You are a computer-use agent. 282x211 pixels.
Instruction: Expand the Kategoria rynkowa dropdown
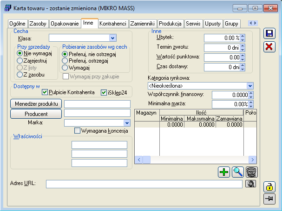tap(250, 86)
